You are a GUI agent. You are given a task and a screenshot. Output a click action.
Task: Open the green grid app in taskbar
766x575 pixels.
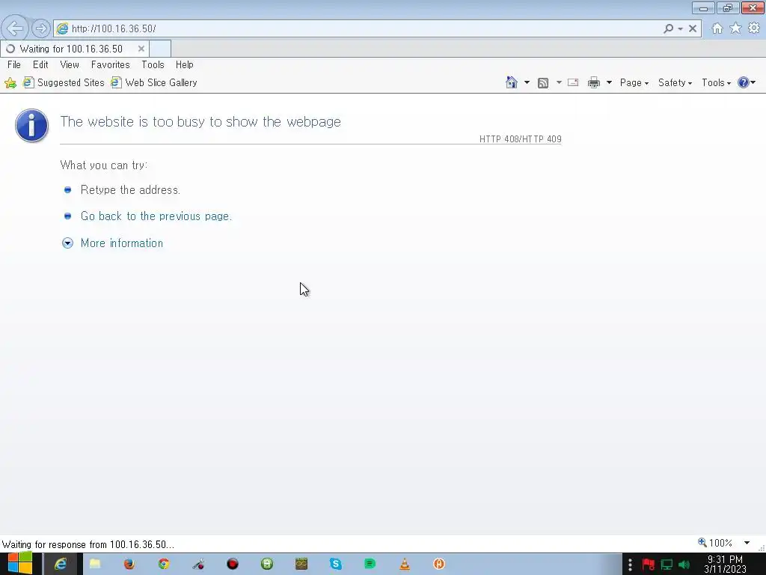(267, 564)
